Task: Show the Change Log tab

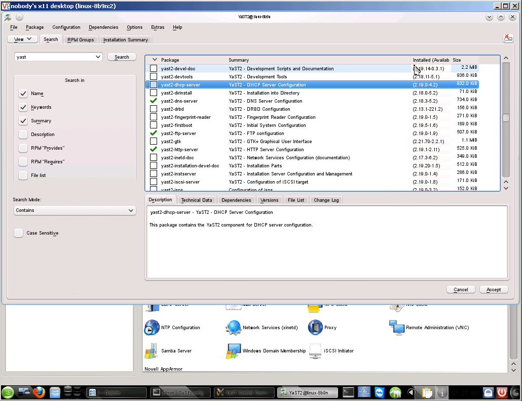Action: point(326,200)
